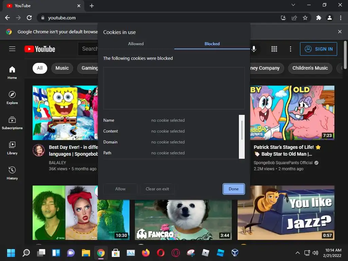348x261 pixels.
Task: Open Best Day Ever SpongeBob thumbnail
Action: click(x=65, y=113)
